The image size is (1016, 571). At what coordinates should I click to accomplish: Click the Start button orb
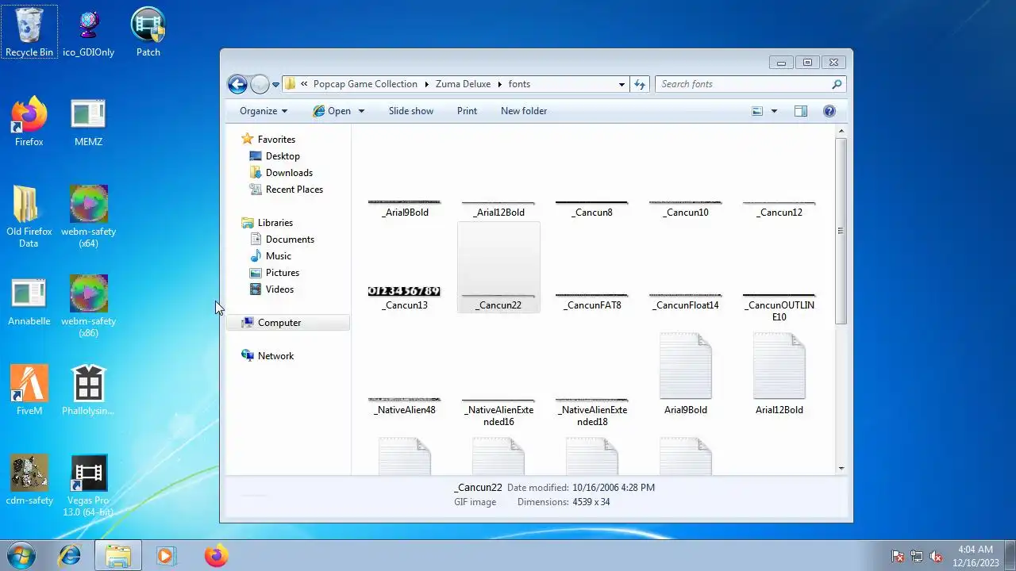[x=22, y=555]
